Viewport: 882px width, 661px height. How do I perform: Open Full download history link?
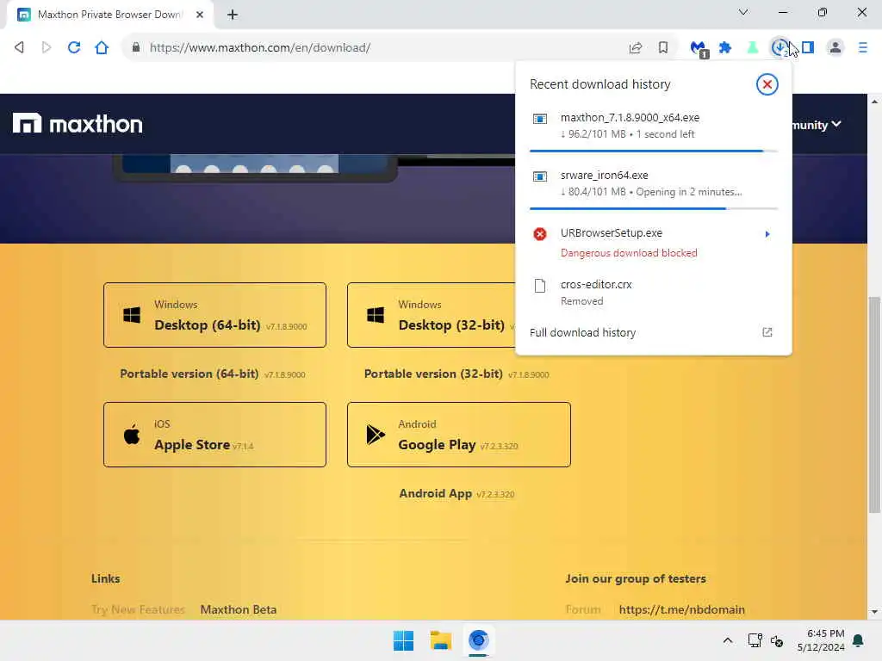[x=583, y=333]
